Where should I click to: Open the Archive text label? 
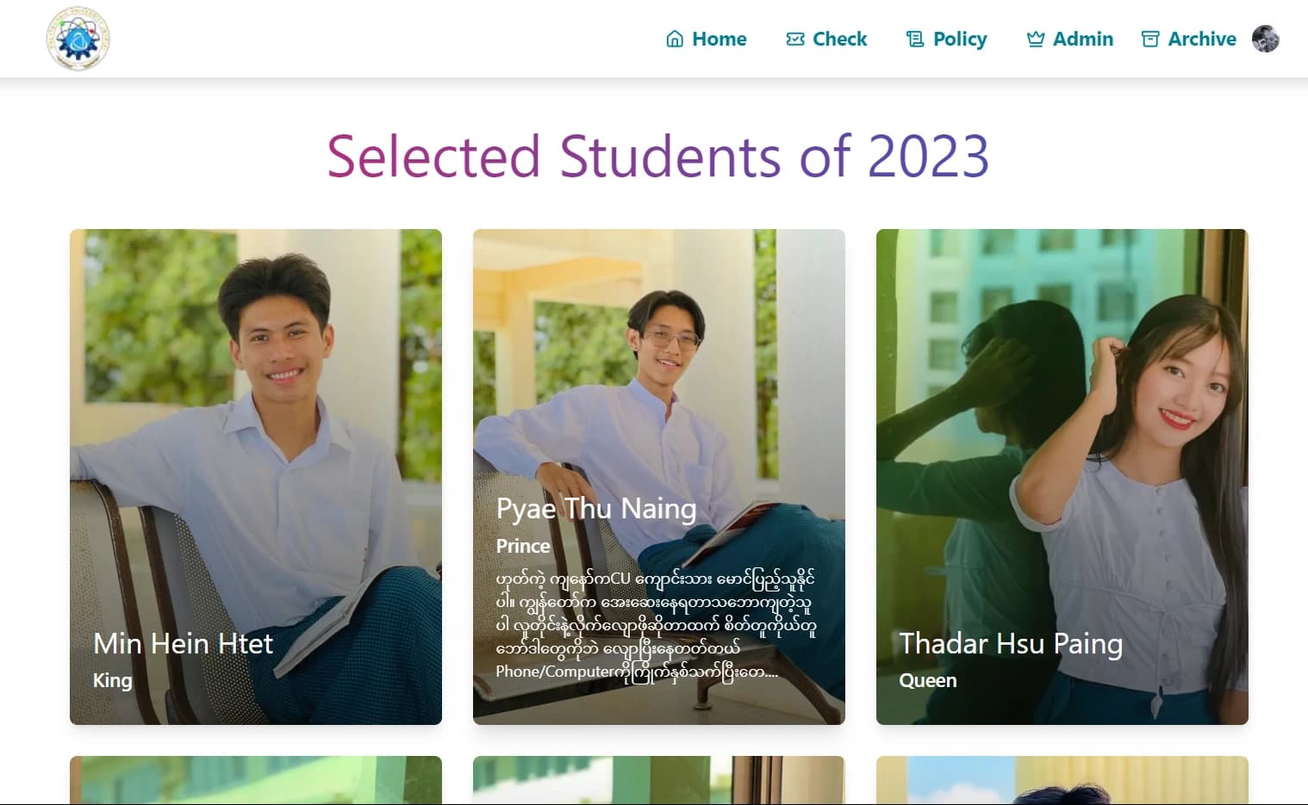click(1201, 39)
